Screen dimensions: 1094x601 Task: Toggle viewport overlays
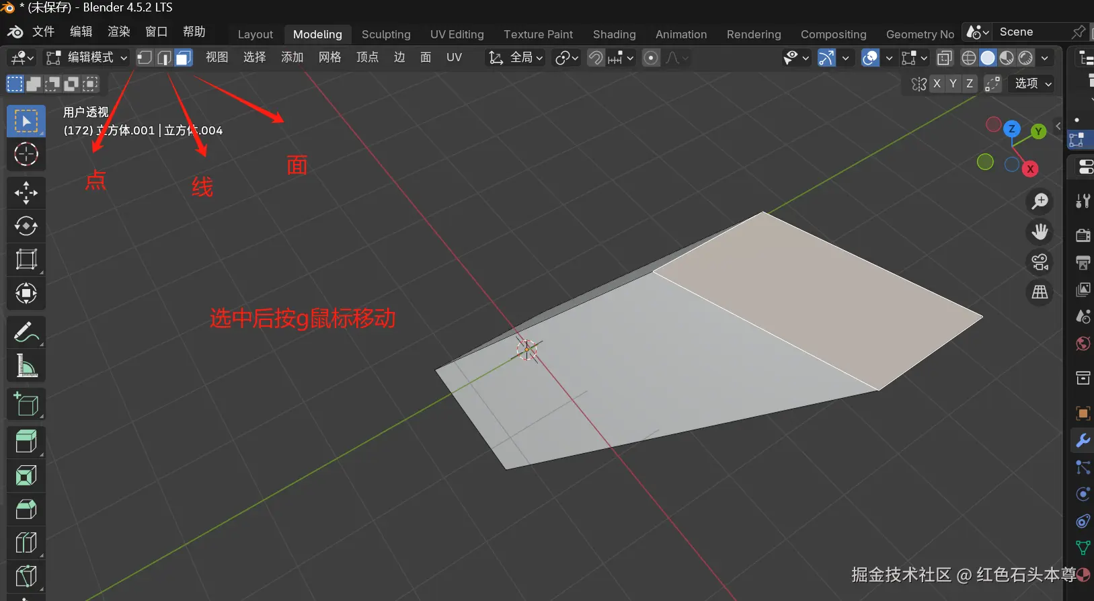[x=870, y=58]
